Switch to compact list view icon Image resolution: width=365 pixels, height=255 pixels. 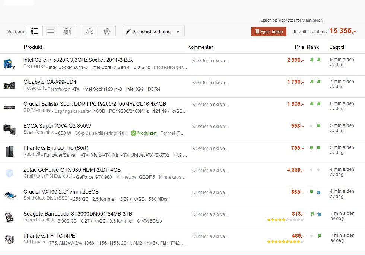[51, 31]
